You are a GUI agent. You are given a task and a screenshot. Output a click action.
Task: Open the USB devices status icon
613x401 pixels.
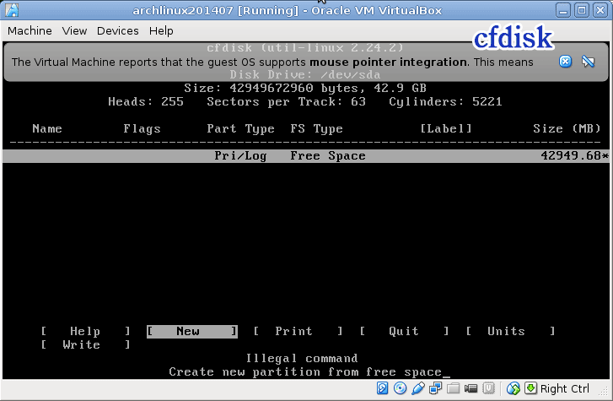[x=418, y=388]
